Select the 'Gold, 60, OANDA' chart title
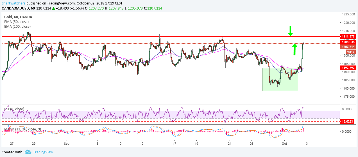Viewport: 358px width, 157px height. tap(18, 17)
